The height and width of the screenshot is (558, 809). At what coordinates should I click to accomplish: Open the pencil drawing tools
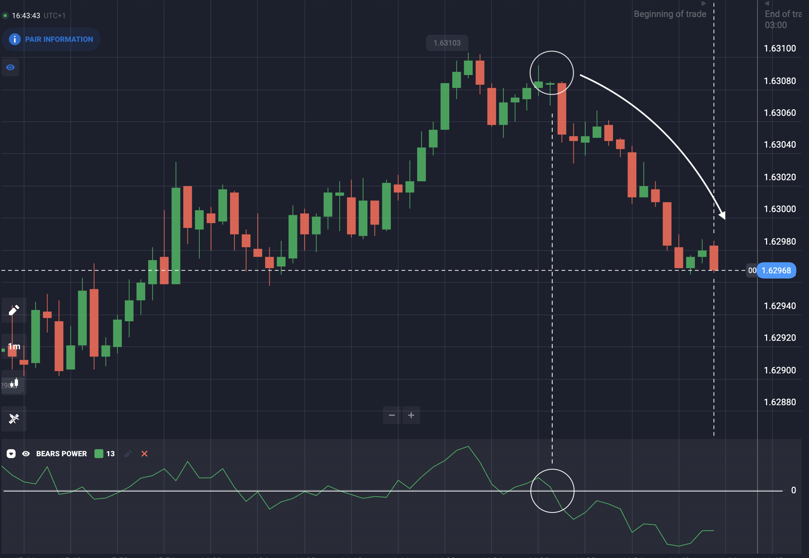14,310
